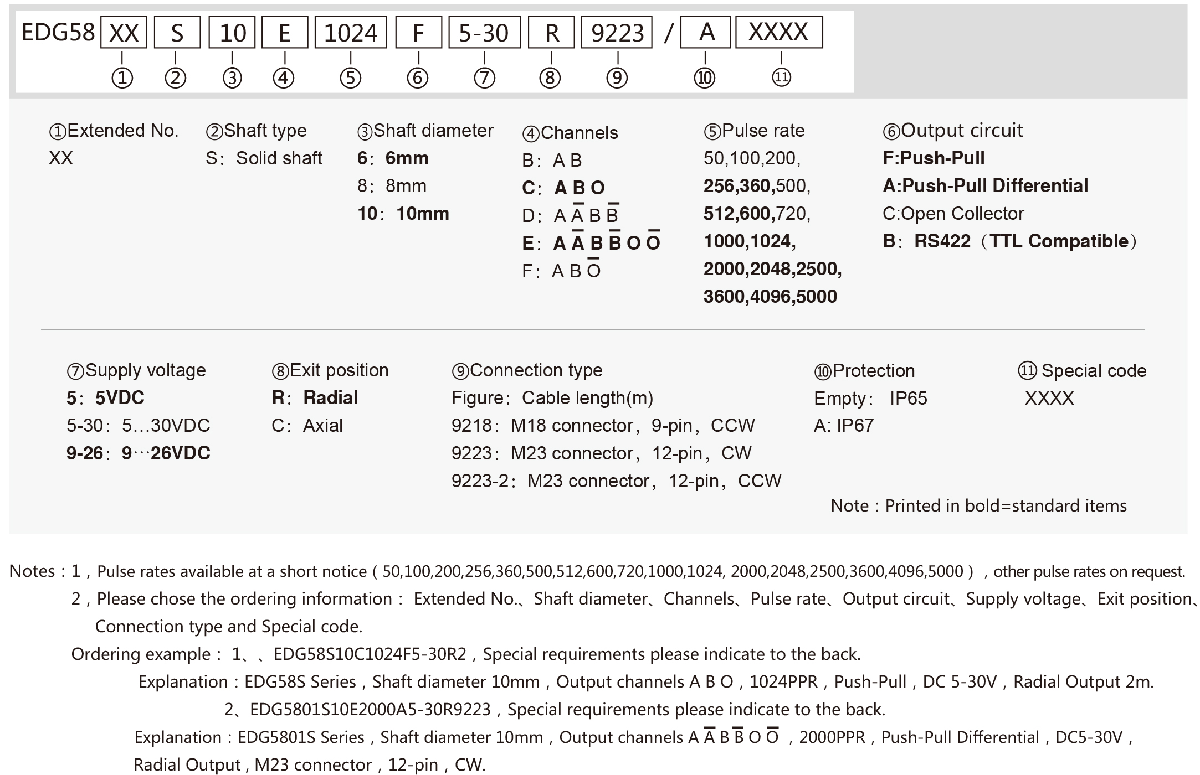Click 'S: Solid shaft' option text
Viewport: 1200px width, 775px height.
point(264,159)
